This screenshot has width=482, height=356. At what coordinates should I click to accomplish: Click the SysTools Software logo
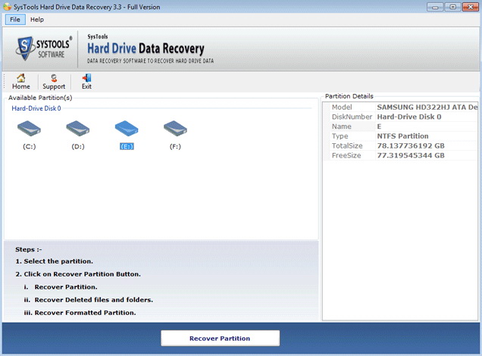pos(43,48)
